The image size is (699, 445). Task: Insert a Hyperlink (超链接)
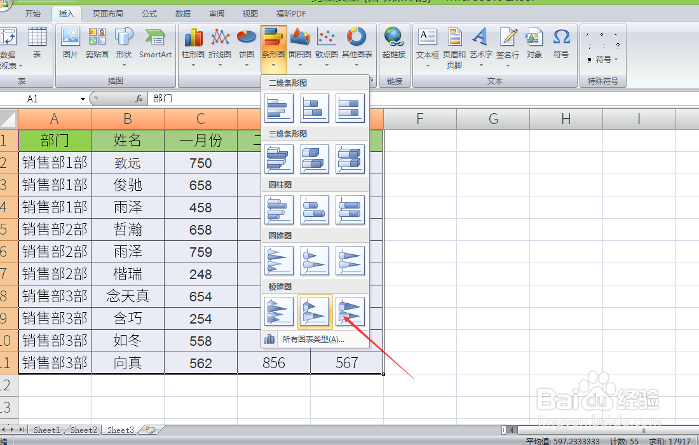coord(394,44)
